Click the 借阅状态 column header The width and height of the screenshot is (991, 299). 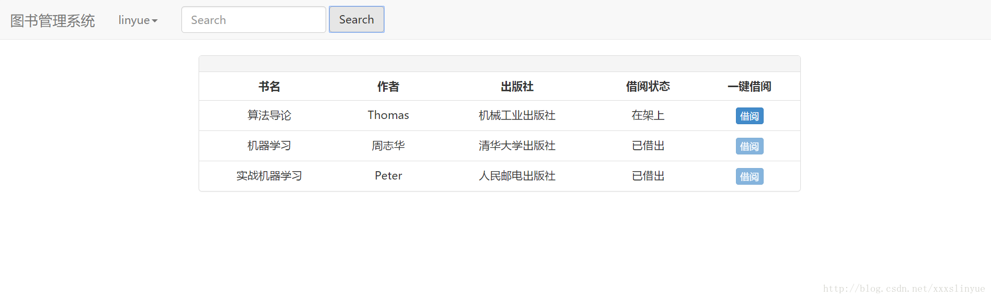pos(648,87)
